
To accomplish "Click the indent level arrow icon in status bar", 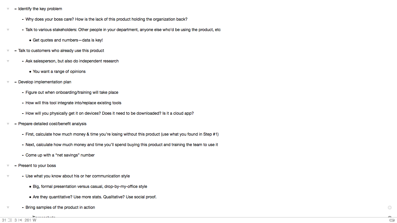I will tap(20, 220).
